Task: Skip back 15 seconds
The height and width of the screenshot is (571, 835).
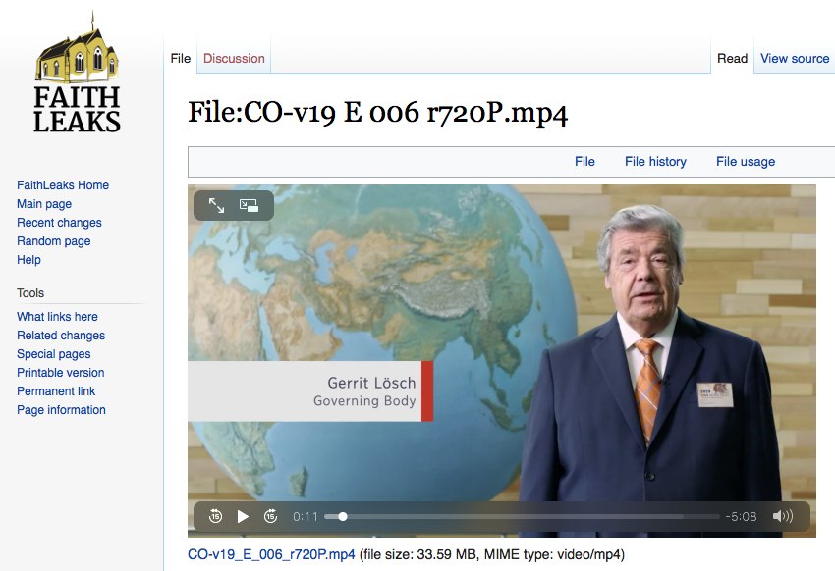Action: [x=215, y=516]
